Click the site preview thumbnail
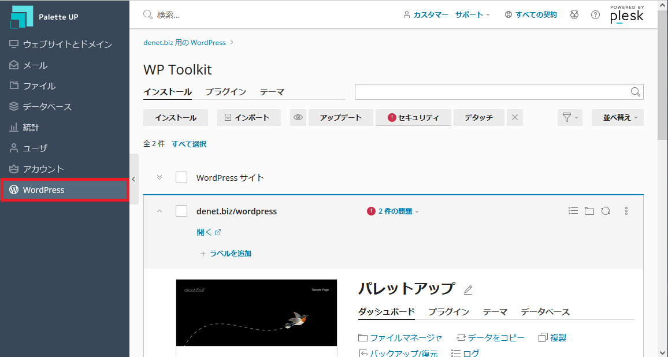Viewport: 668px width, 357px height. tap(257, 313)
